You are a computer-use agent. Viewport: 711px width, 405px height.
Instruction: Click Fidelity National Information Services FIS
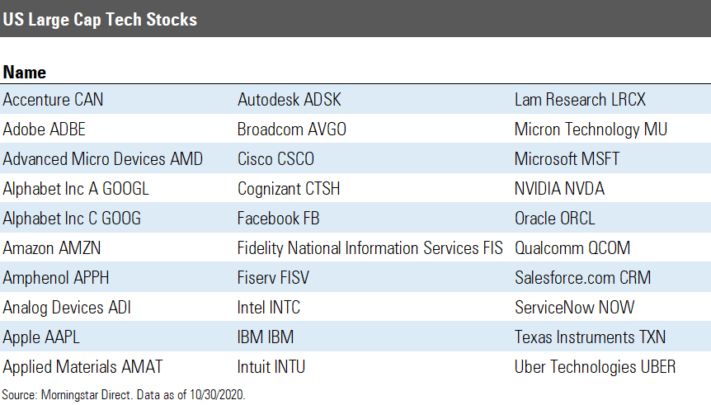370,248
